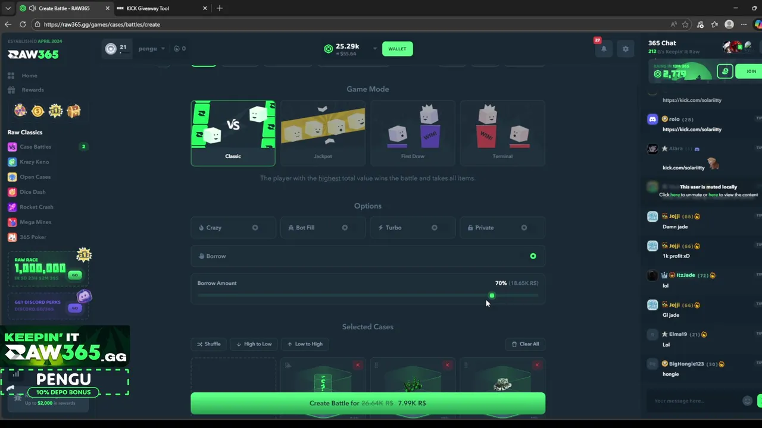Open Edge settings and more menu
The height and width of the screenshot is (428, 762).
[744, 24]
